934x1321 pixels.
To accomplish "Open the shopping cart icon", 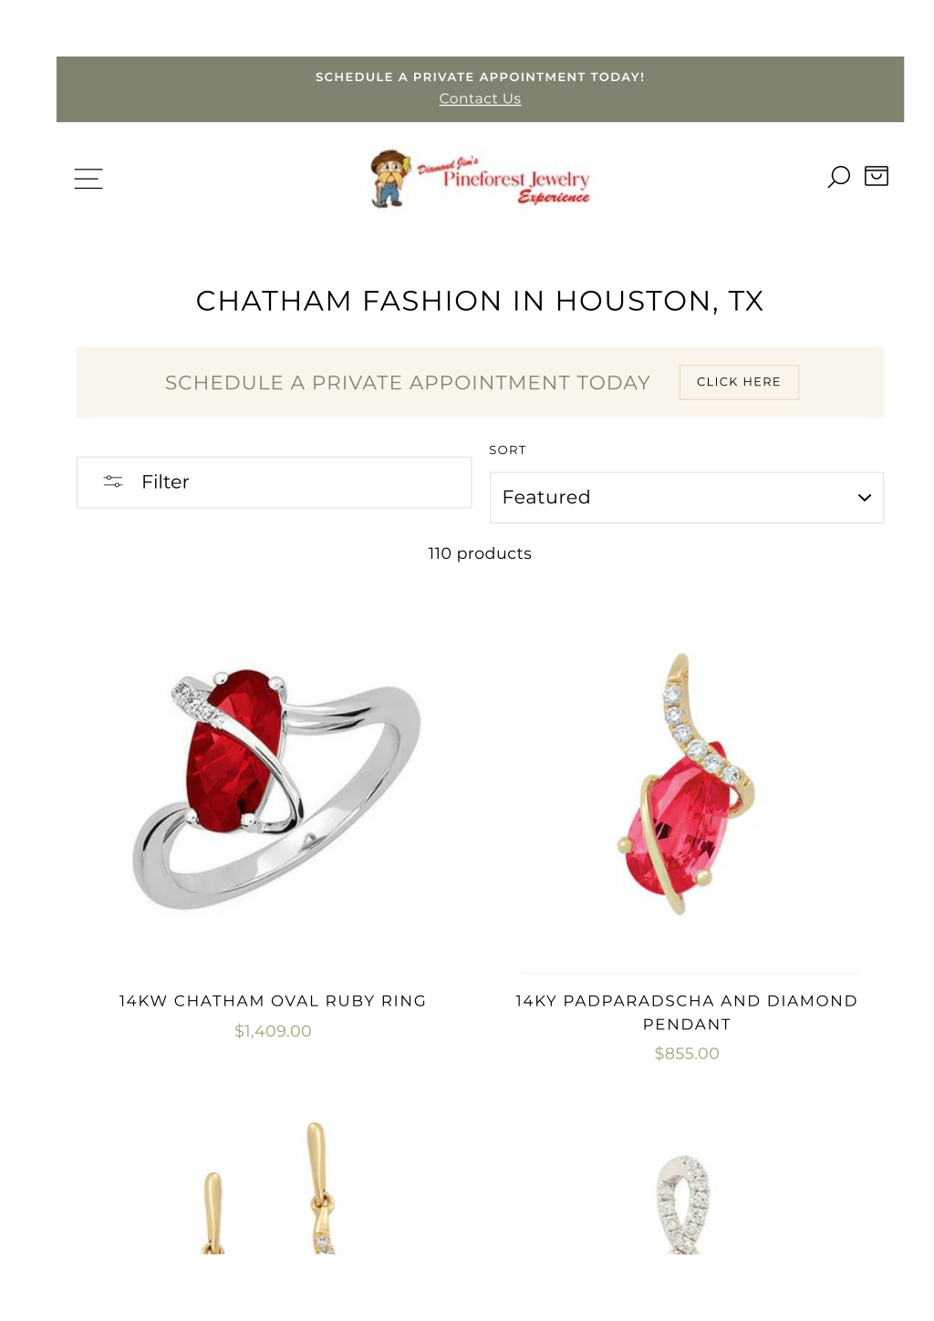I will point(877,176).
